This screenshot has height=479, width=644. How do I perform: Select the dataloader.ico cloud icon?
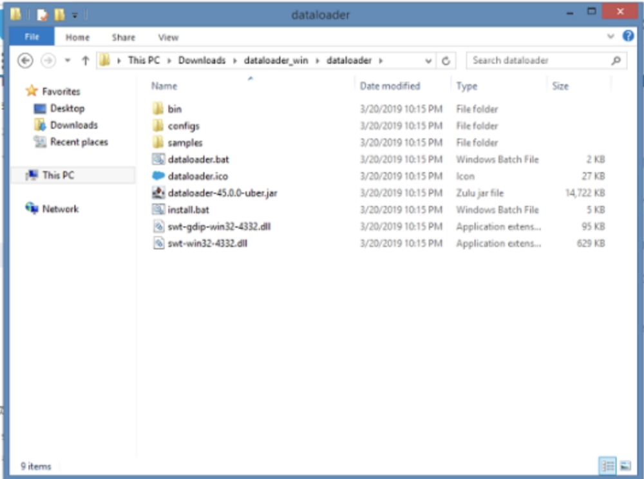tap(158, 176)
